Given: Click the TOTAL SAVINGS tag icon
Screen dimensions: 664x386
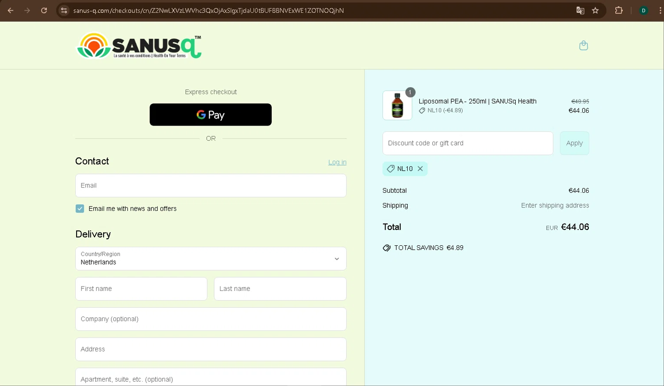Looking at the screenshot, I should [x=386, y=248].
